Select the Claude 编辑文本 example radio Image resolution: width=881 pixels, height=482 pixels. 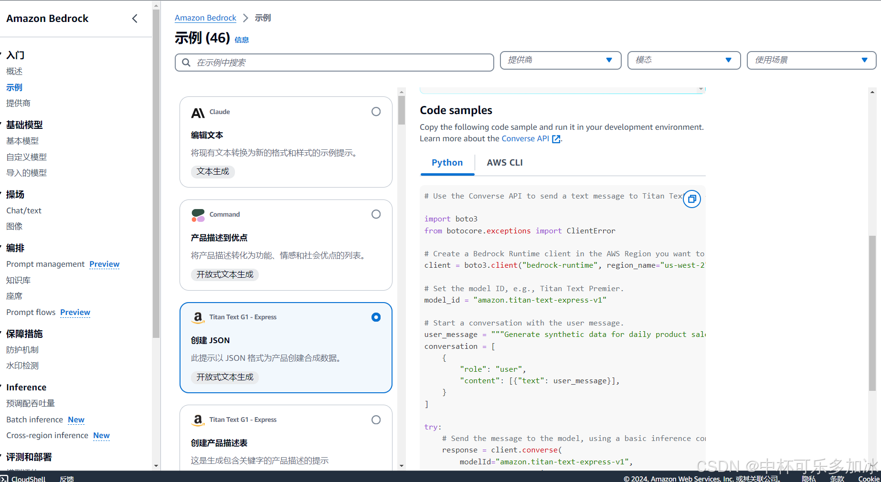click(376, 112)
